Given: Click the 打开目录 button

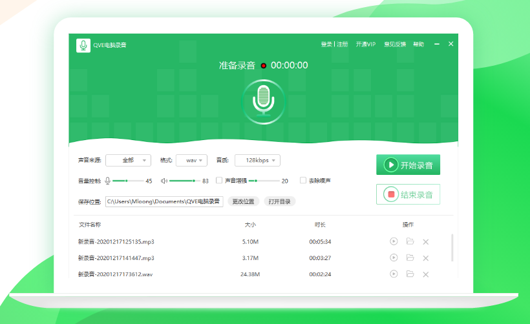Looking at the screenshot, I should click(279, 201).
